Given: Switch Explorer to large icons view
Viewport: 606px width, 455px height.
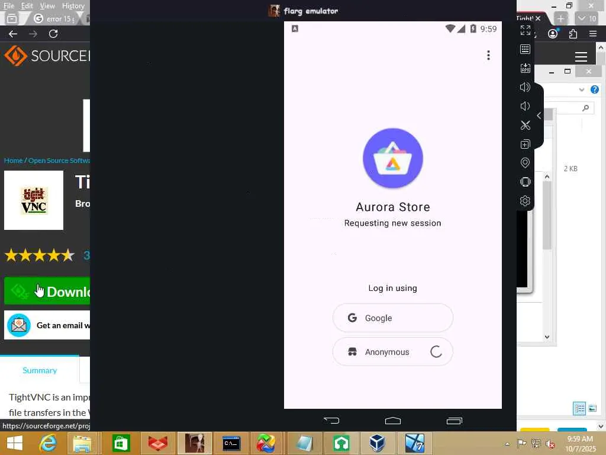Looking at the screenshot, I should coord(592,408).
